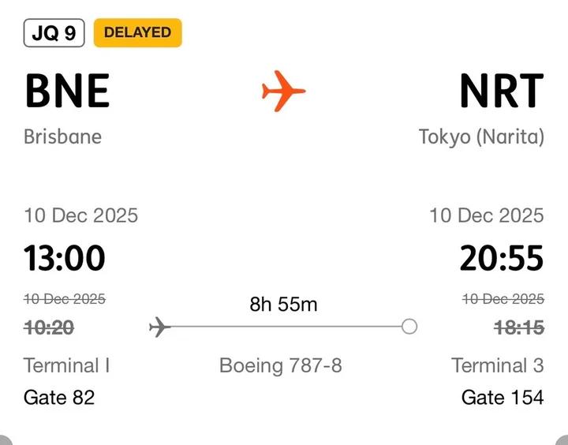Screen dimensions: 568x445
Task: Select the Boeing 787-8 aircraft label
Action: (x=281, y=365)
